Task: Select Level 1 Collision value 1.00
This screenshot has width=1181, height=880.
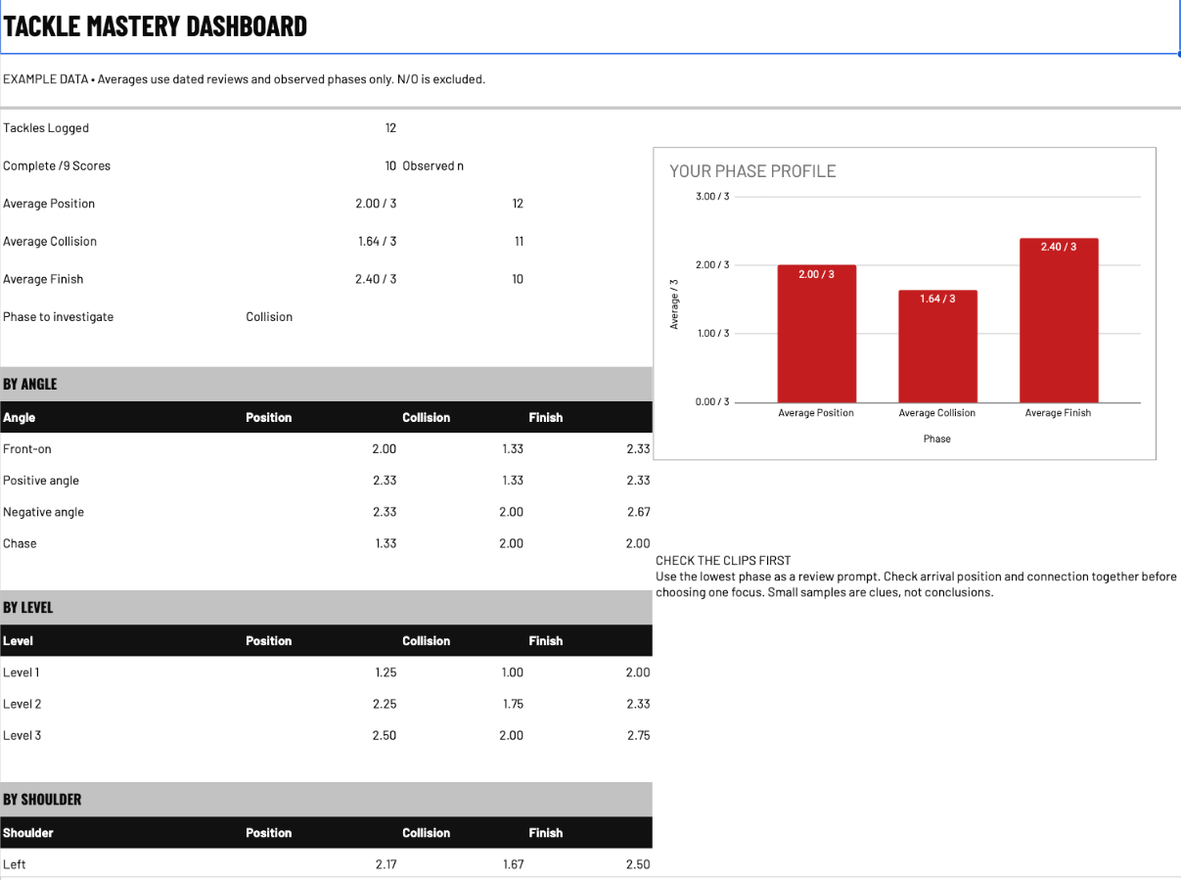Action: tap(512, 672)
